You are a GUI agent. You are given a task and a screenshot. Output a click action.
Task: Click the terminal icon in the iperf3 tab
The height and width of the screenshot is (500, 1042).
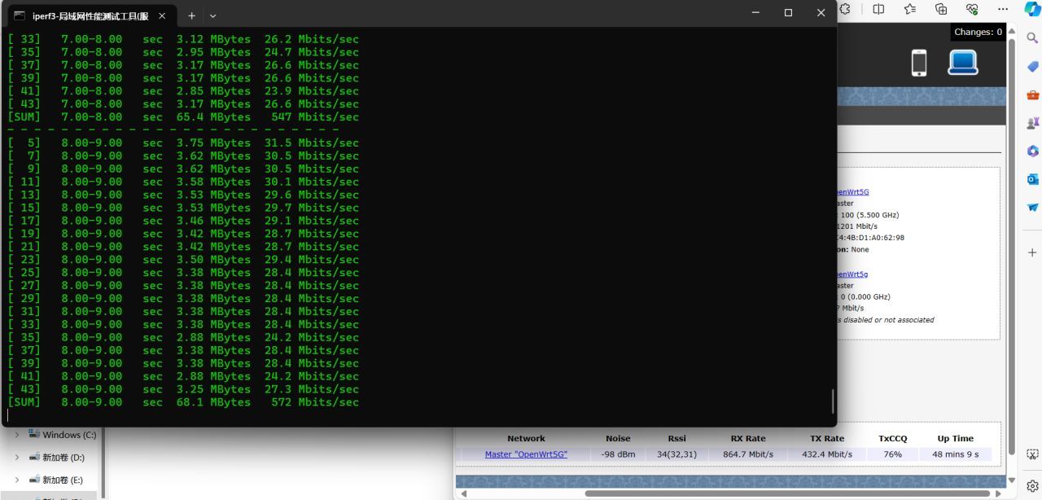tap(19, 15)
